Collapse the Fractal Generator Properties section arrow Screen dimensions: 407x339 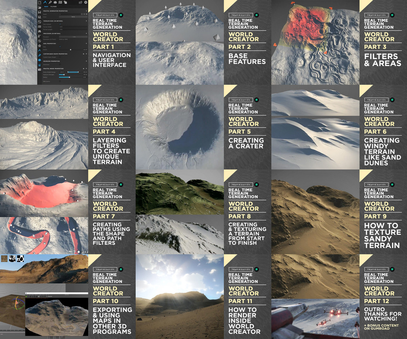[x=86, y=11]
